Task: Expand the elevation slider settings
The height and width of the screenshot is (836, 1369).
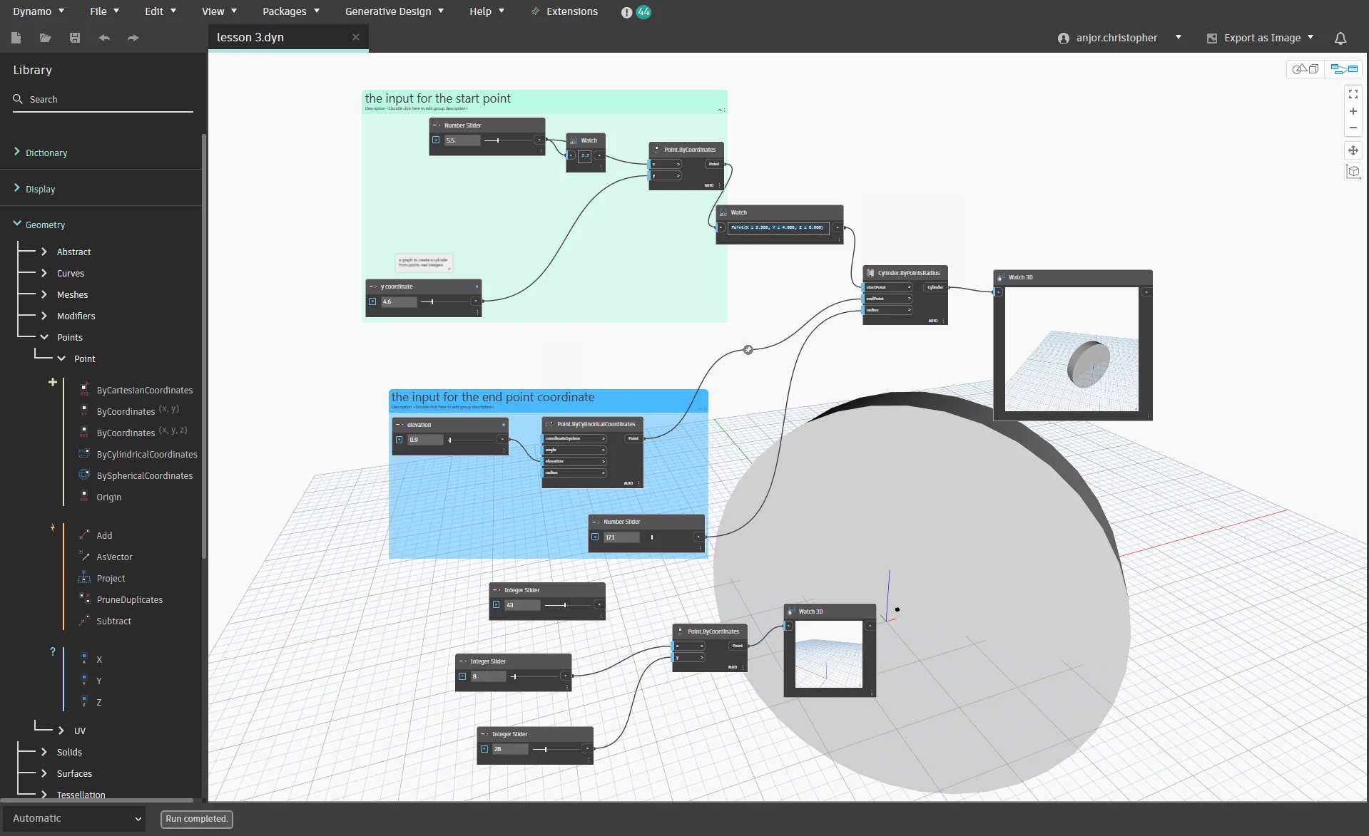Action: coord(399,440)
